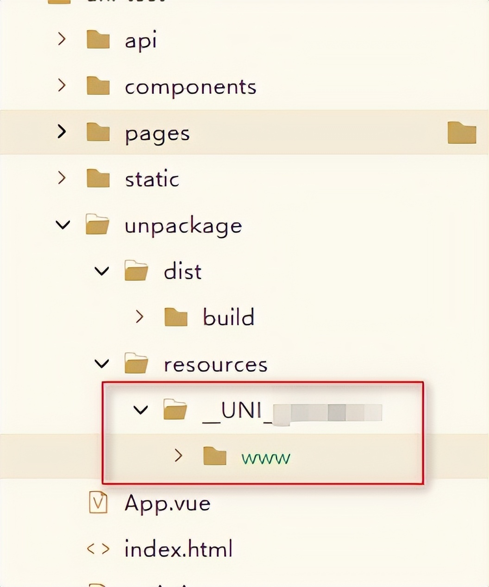The height and width of the screenshot is (587, 489).
Task: Click the HTML icon beside index.html
Action: point(98,548)
